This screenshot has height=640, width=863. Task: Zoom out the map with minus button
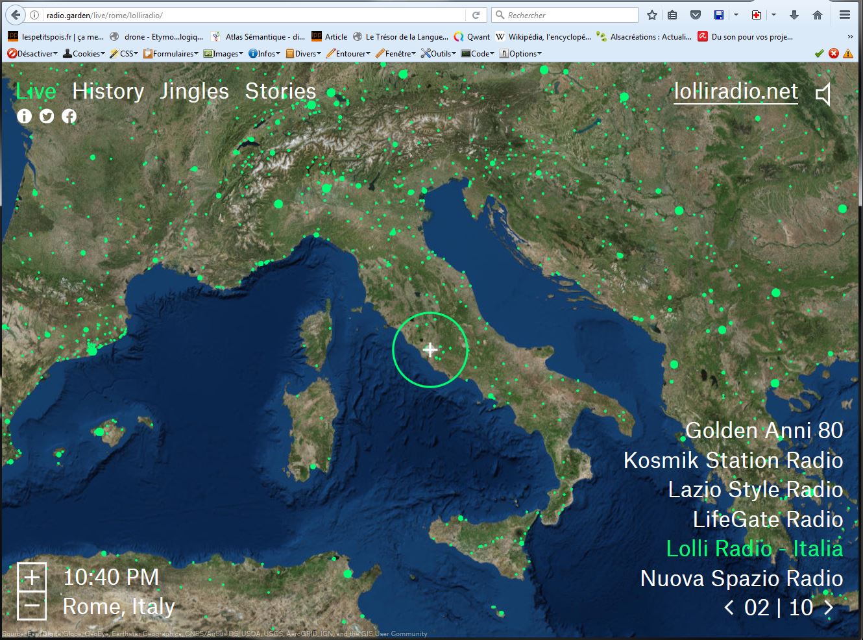(32, 606)
